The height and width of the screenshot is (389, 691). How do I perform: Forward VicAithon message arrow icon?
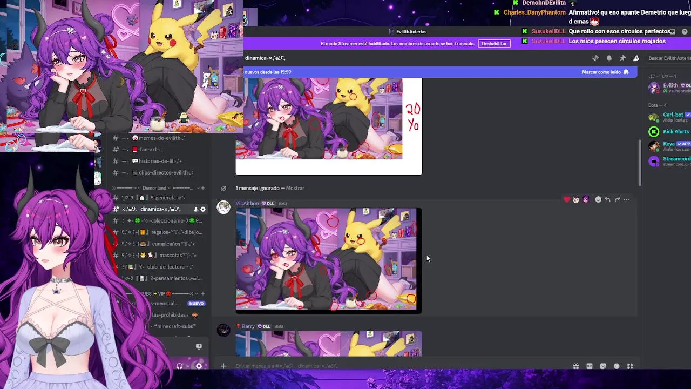point(617,200)
